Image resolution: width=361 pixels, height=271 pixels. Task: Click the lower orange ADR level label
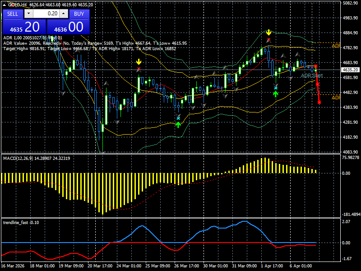click(336, 98)
